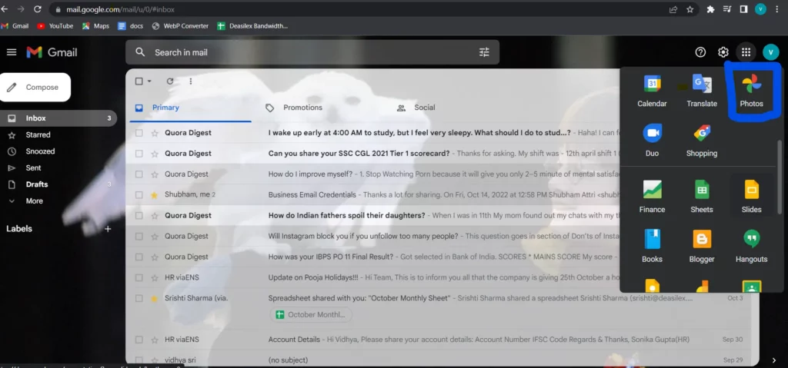Click the Search in mail field

tap(312, 52)
